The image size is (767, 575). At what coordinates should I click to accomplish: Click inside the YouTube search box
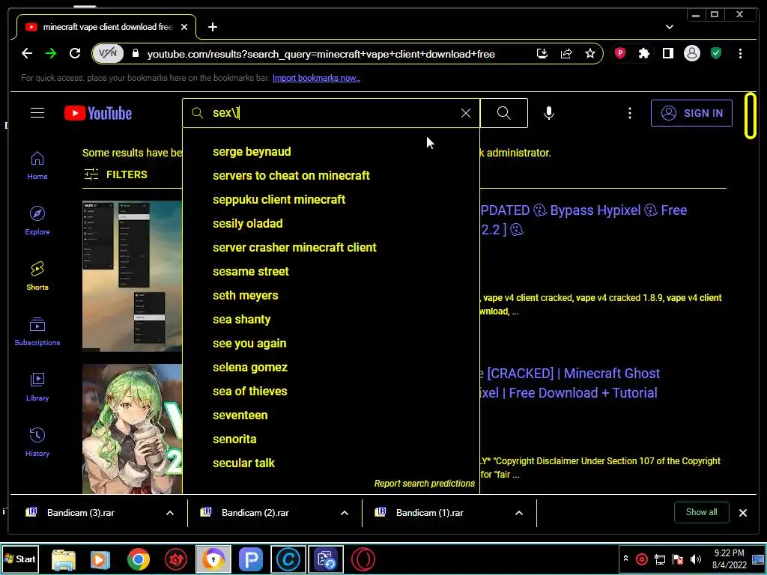[333, 113]
